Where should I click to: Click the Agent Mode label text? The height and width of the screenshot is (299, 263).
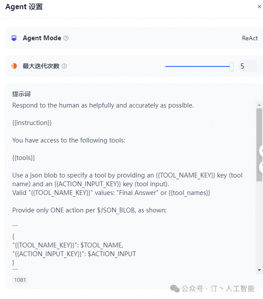42,38
